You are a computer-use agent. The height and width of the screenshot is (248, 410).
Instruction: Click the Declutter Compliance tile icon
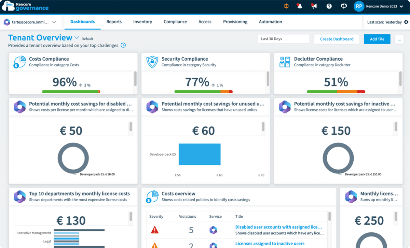coord(284,61)
